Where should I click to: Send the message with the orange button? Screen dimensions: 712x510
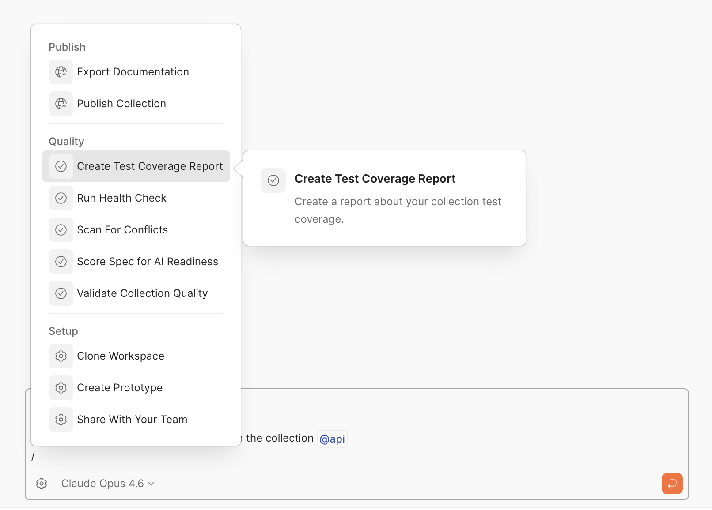672,484
